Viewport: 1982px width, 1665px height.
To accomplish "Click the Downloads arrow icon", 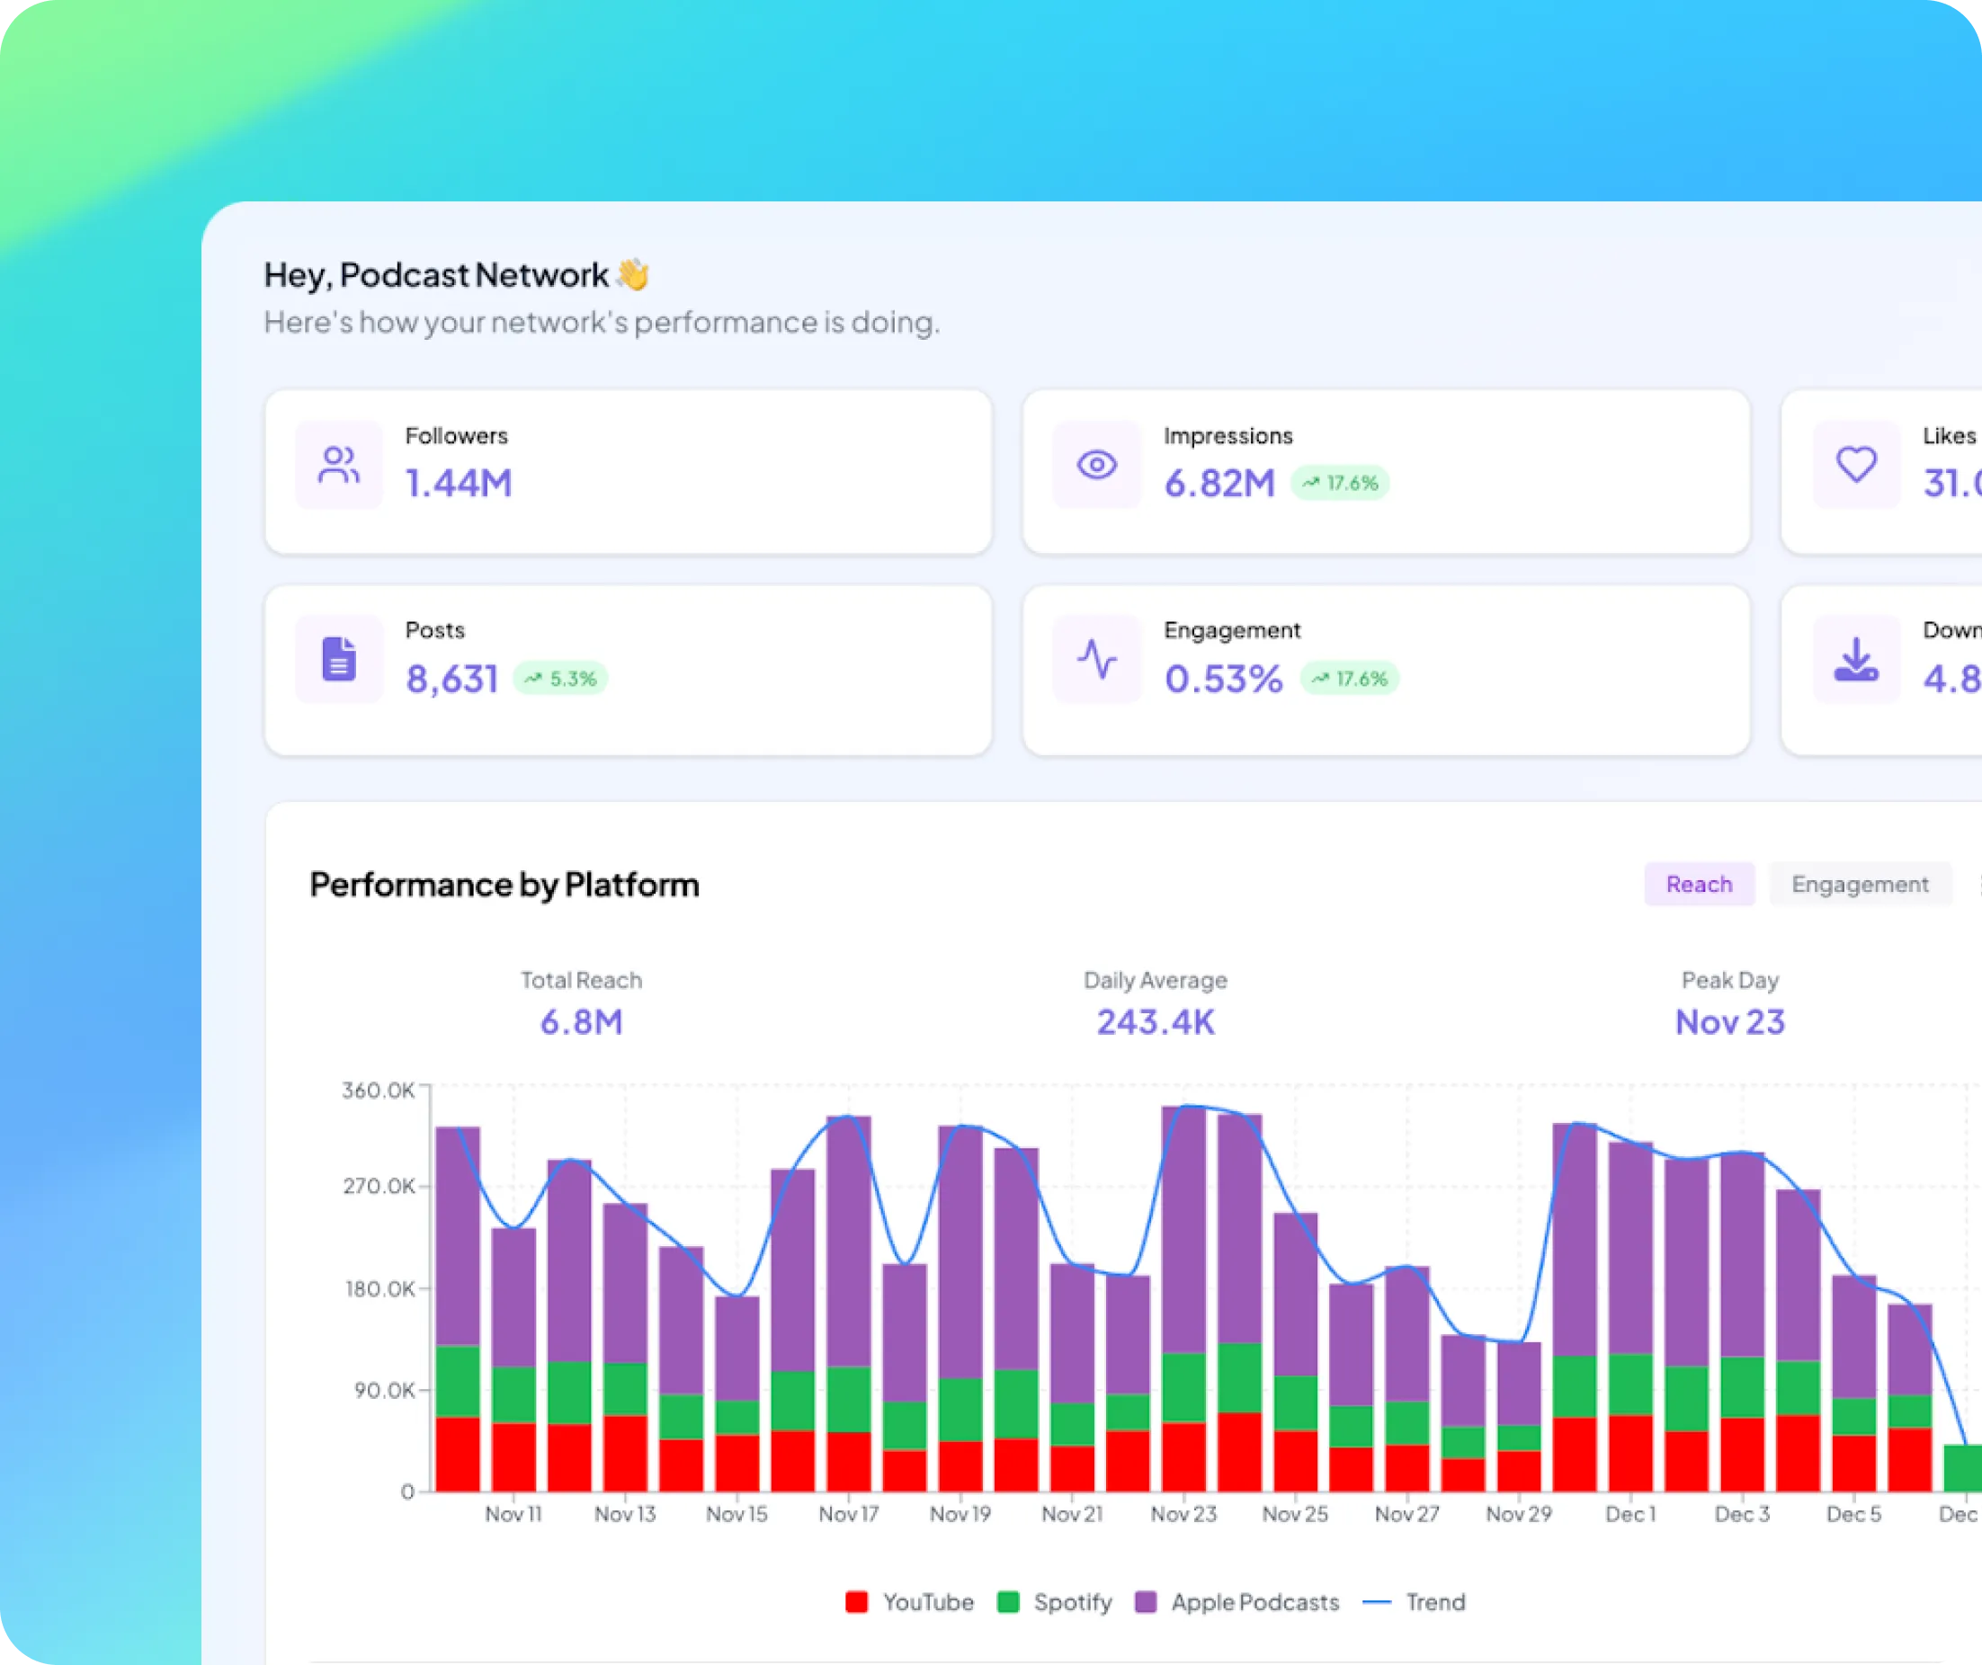I will pos(1854,658).
